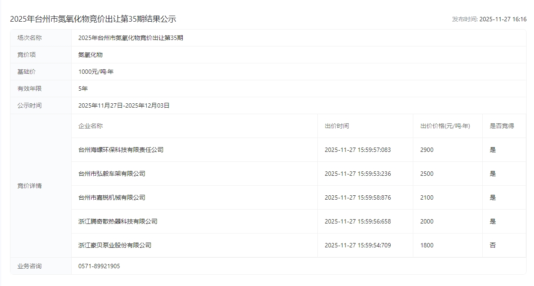This screenshot has width=534, height=286.
Task: Click the 是否竞得 column header
Action: tap(501, 126)
